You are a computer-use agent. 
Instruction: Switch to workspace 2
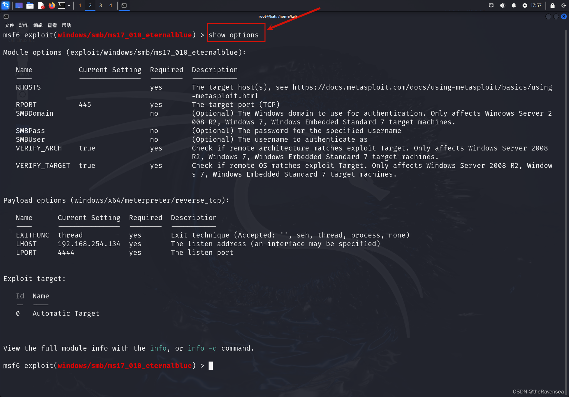(90, 5)
